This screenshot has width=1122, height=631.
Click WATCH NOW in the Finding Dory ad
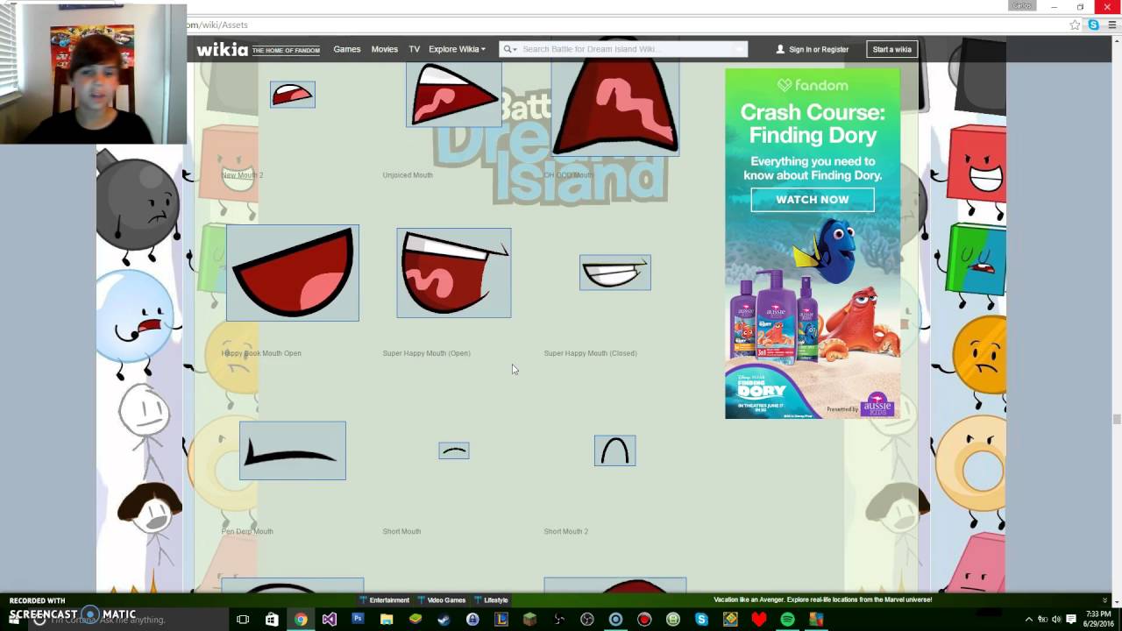[x=813, y=200]
